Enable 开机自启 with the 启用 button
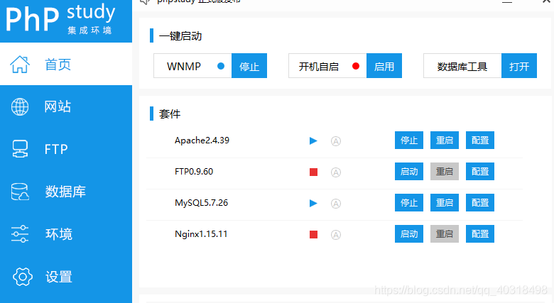 pyautogui.click(x=384, y=66)
